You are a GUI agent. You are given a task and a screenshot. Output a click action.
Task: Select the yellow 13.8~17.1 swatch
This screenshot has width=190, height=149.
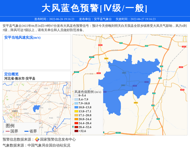[x=76, y=111]
